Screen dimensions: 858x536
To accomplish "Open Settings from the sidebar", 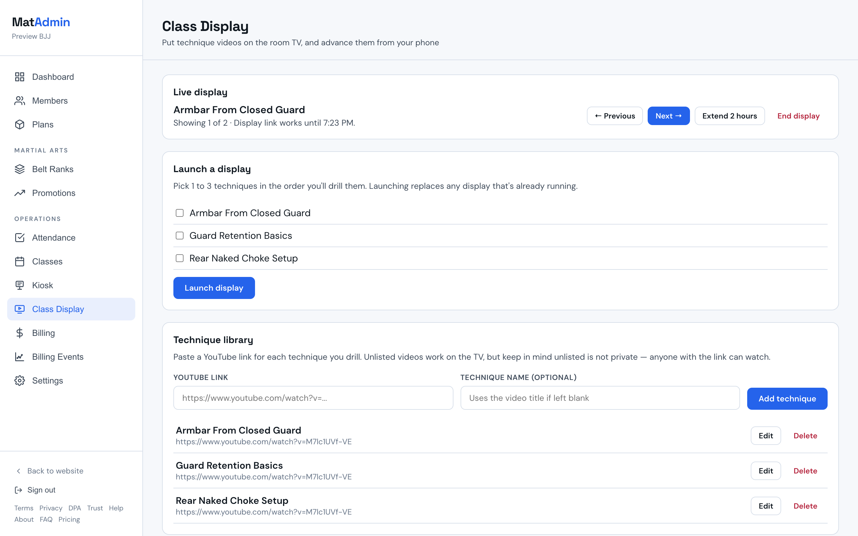I will pos(71,380).
